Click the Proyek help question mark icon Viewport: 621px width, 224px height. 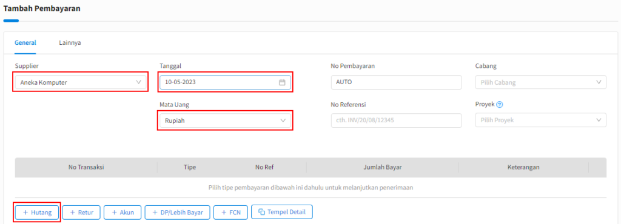[500, 105]
